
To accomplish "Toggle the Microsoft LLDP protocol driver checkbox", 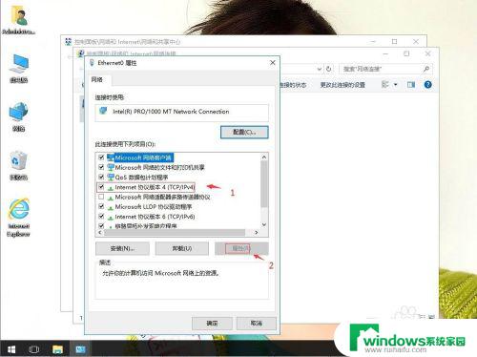I will [101, 207].
